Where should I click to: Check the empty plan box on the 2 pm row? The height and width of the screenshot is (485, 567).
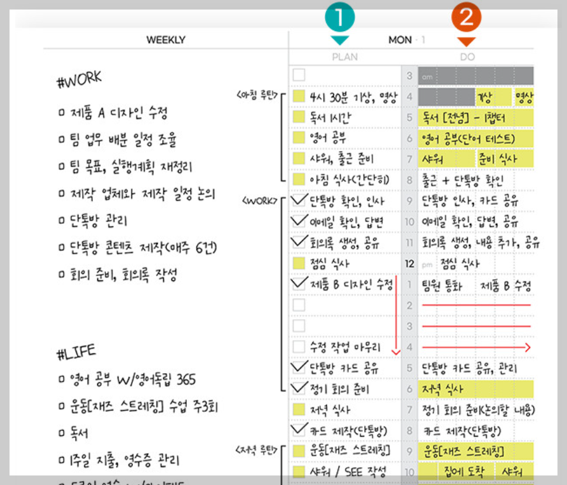[299, 305]
